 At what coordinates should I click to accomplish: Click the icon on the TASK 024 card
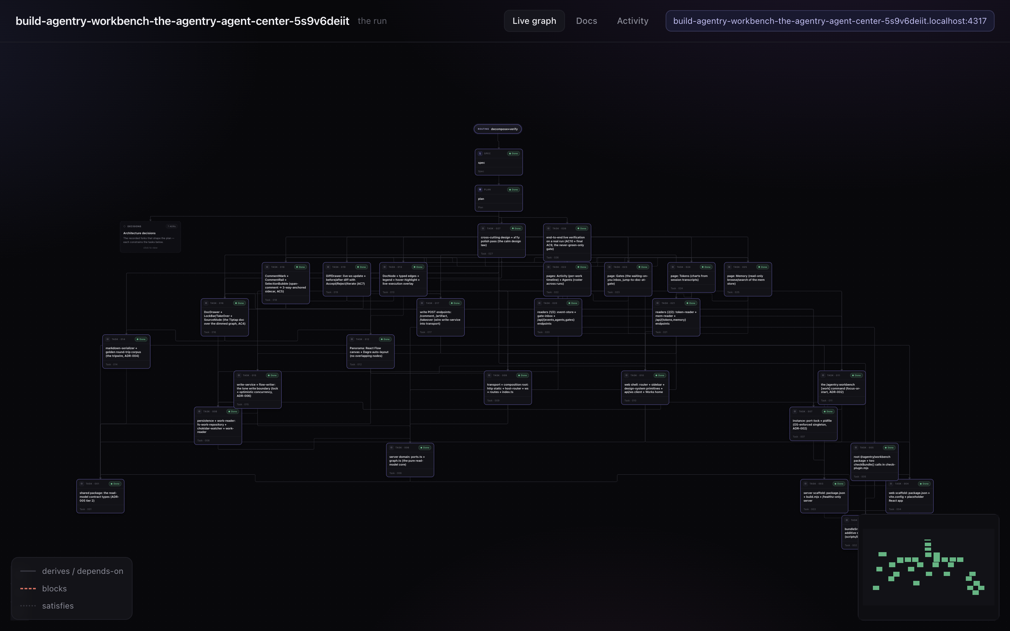click(673, 267)
